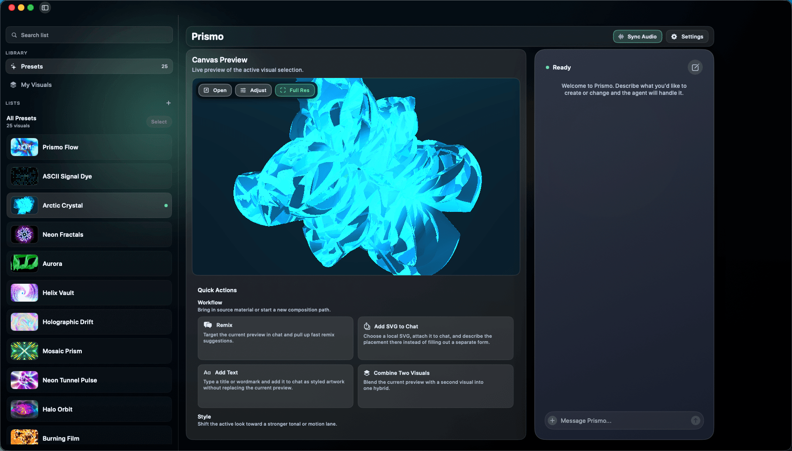
Task: Start a new chat with the compose icon
Action: tap(695, 67)
